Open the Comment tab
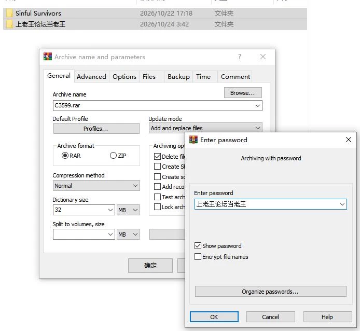Image resolution: width=360 pixels, height=331 pixels. (236, 76)
